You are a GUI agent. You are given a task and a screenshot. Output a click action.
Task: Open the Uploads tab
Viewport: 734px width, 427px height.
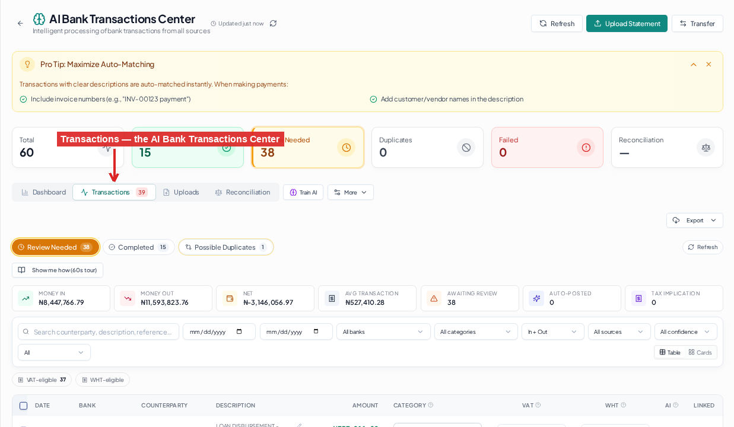[x=181, y=192]
